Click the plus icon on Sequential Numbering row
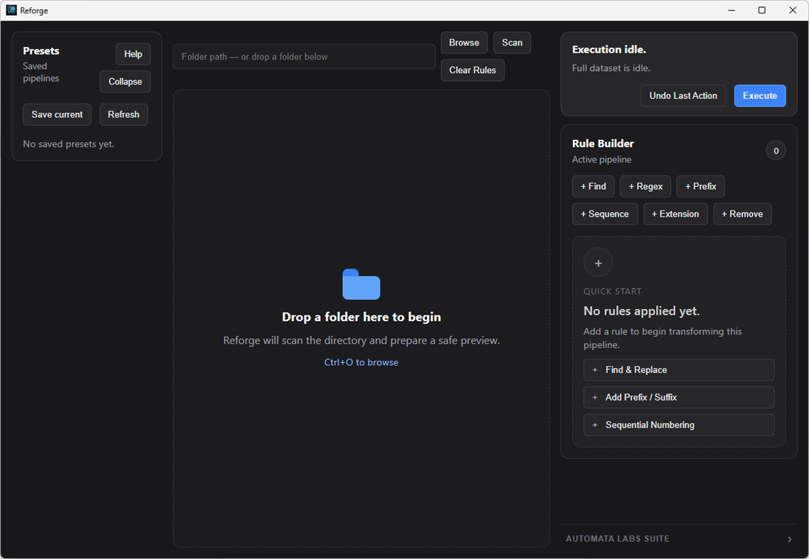 [x=595, y=425]
